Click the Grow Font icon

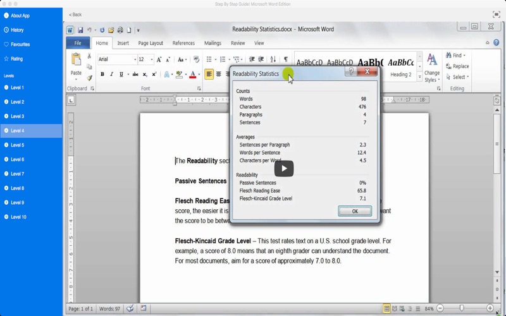[x=159, y=59]
